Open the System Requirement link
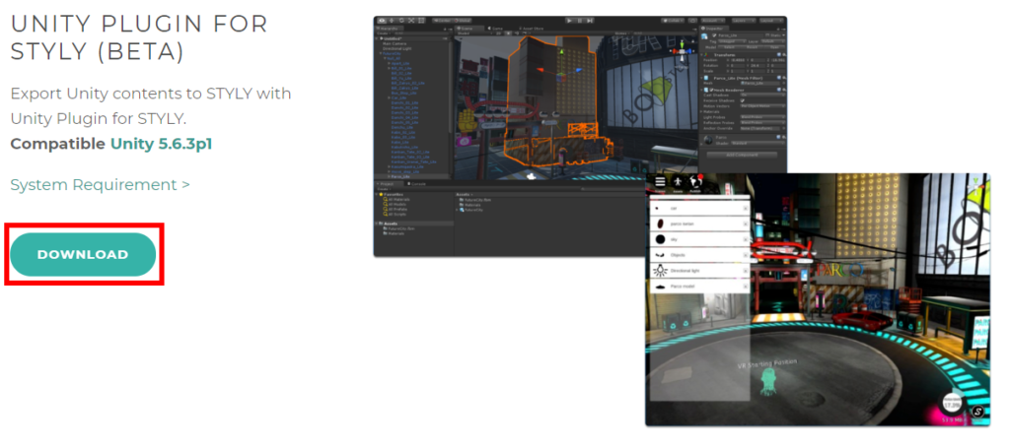The height and width of the screenshot is (448, 1010). 100,185
